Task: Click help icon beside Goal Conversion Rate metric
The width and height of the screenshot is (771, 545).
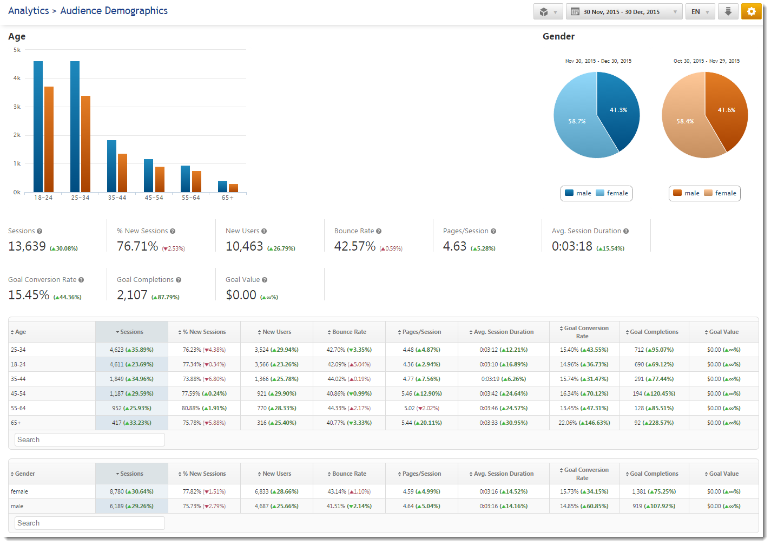Action: tap(81, 280)
